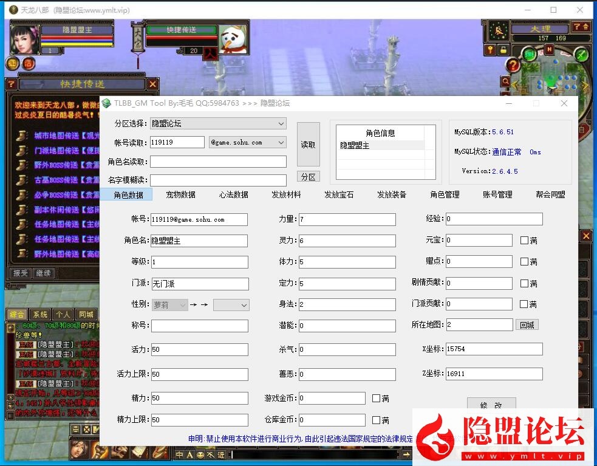
Task: Select the 个人 chat channel tab
Action: pyautogui.click(x=63, y=314)
